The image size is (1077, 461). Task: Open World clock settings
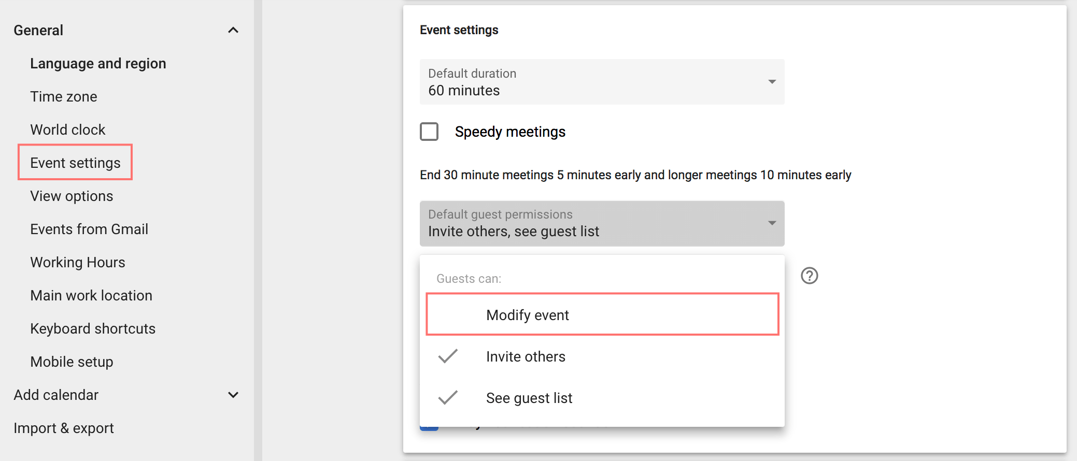click(68, 129)
